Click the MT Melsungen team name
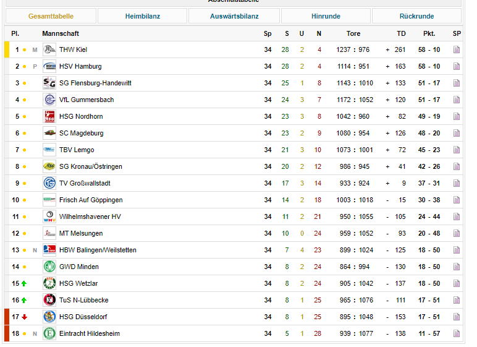477x347 pixels. pos(81,233)
